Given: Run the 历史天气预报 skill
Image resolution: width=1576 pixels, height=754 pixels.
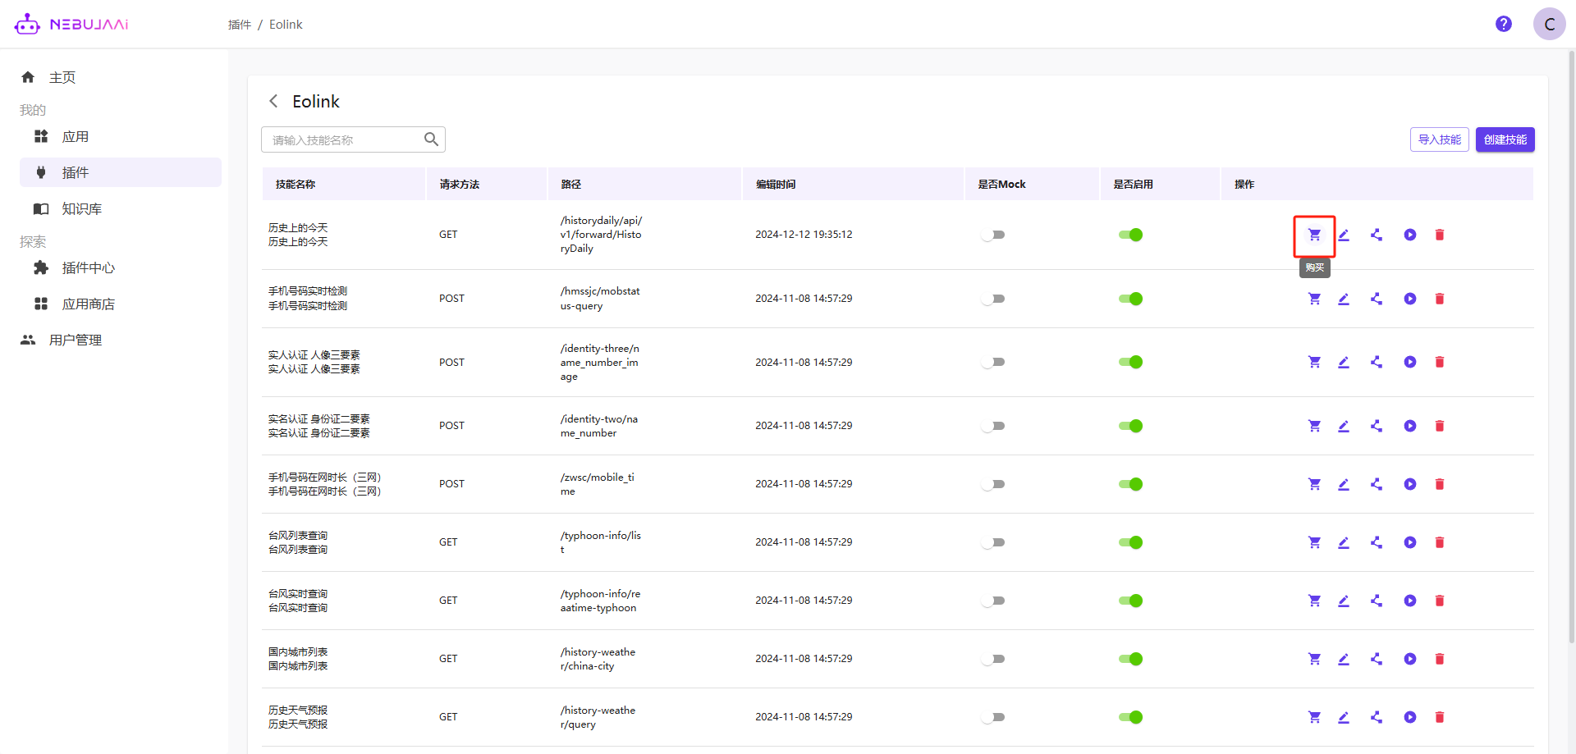Looking at the screenshot, I should (x=1410, y=717).
